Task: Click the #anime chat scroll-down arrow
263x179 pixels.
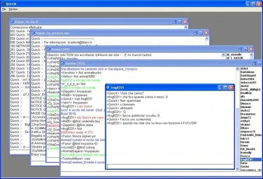Action: [x=238, y=169]
